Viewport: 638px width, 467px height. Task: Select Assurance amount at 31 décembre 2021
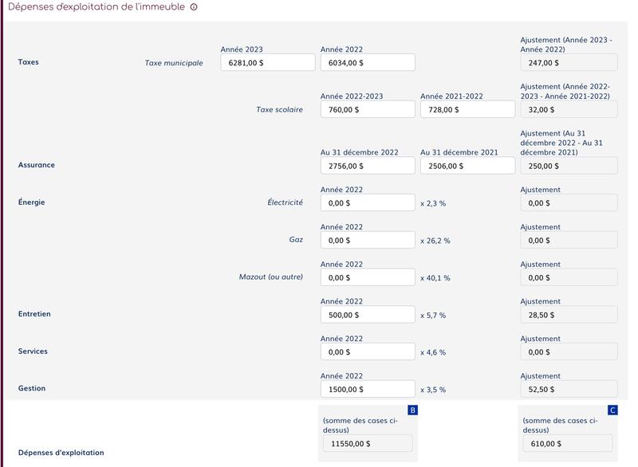pyautogui.click(x=467, y=165)
